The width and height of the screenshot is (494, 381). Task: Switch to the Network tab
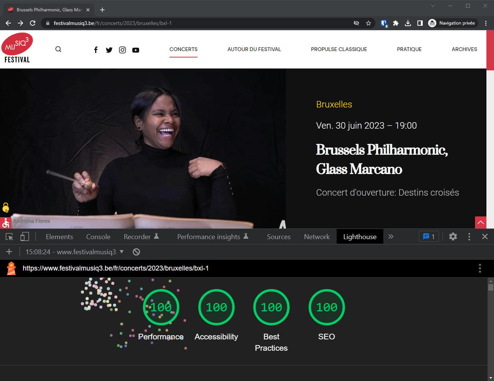coord(317,237)
